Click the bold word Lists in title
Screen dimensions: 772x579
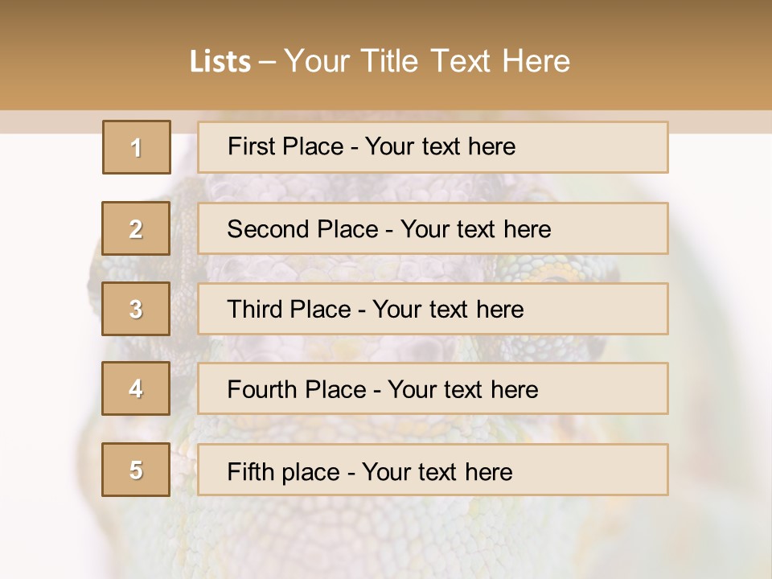(x=220, y=62)
